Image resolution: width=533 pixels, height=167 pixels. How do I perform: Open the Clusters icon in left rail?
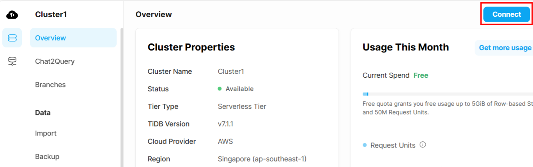pos(12,38)
